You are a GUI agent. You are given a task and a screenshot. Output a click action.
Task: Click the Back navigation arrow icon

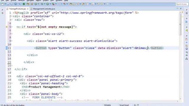(x=102, y=4)
